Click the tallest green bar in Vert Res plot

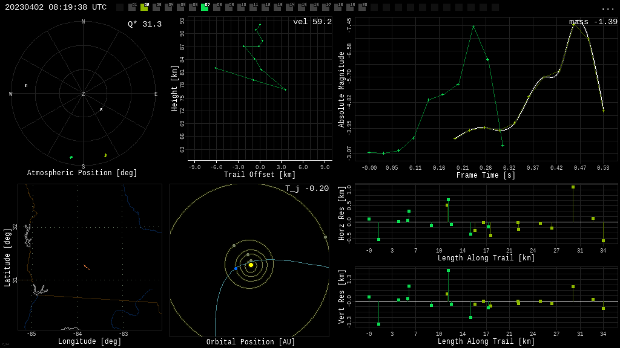(x=448, y=271)
